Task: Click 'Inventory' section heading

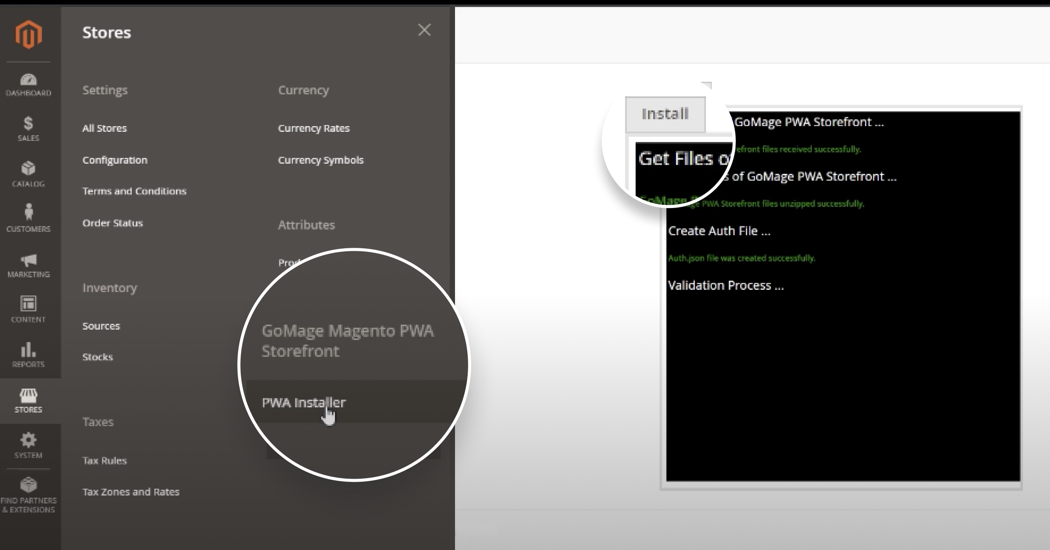Action: (x=110, y=288)
